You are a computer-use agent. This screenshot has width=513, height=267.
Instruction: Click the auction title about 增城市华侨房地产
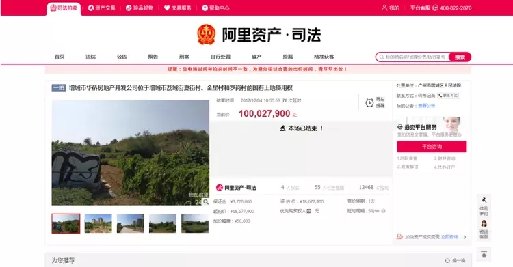[x=181, y=88]
